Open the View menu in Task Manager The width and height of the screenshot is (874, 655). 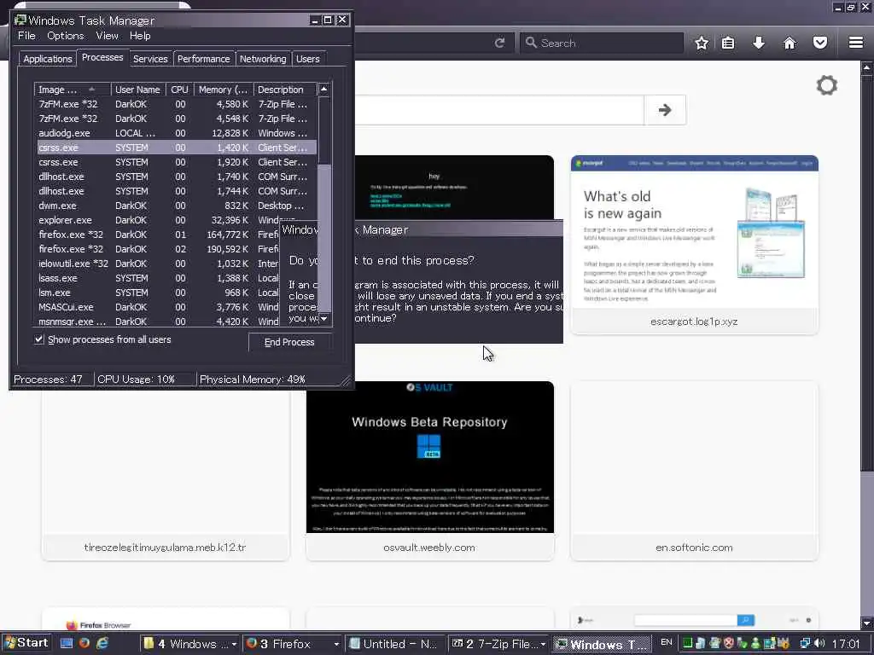[107, 36]
